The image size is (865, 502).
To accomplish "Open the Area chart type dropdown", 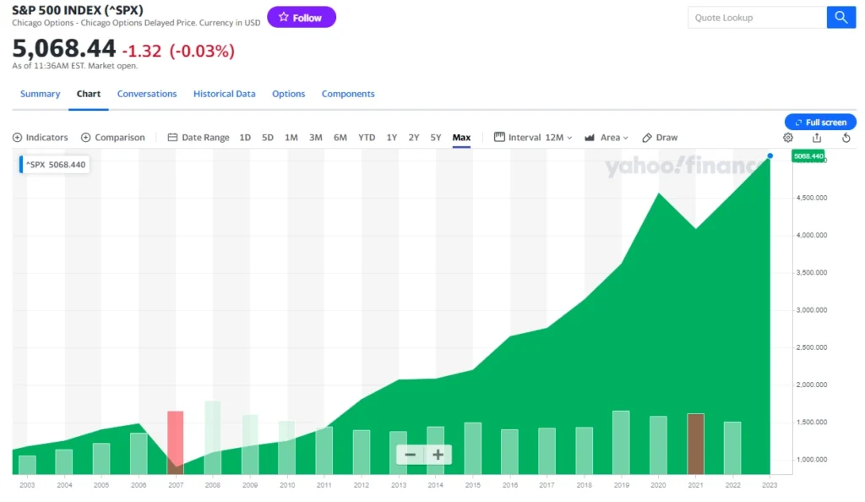I will [x=607, y=138].
